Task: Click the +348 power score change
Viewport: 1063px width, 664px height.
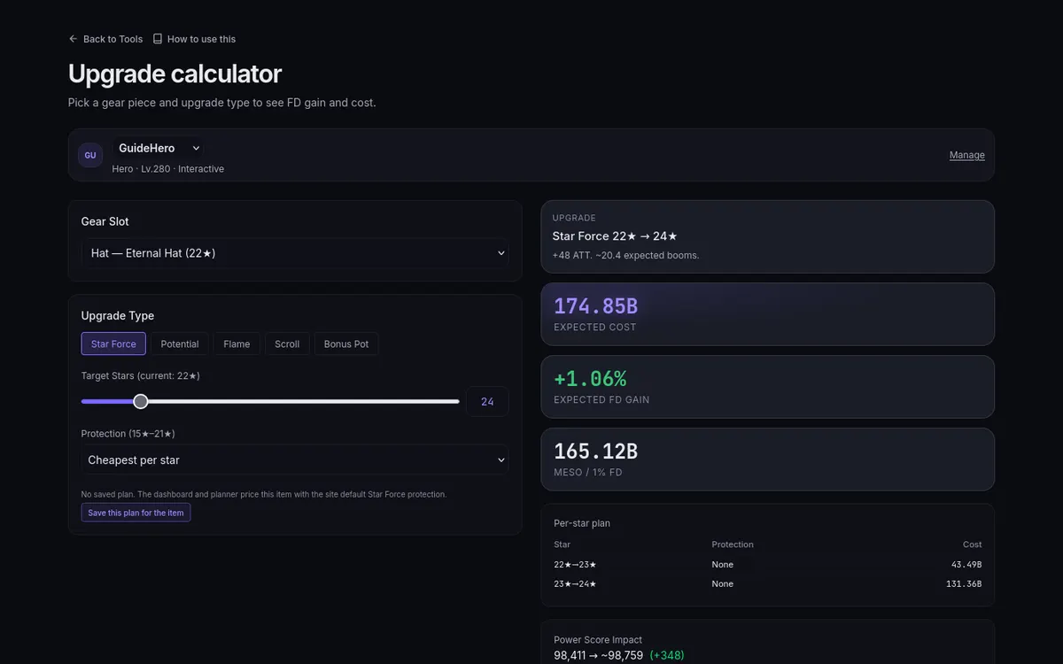Action: (667, 655)
